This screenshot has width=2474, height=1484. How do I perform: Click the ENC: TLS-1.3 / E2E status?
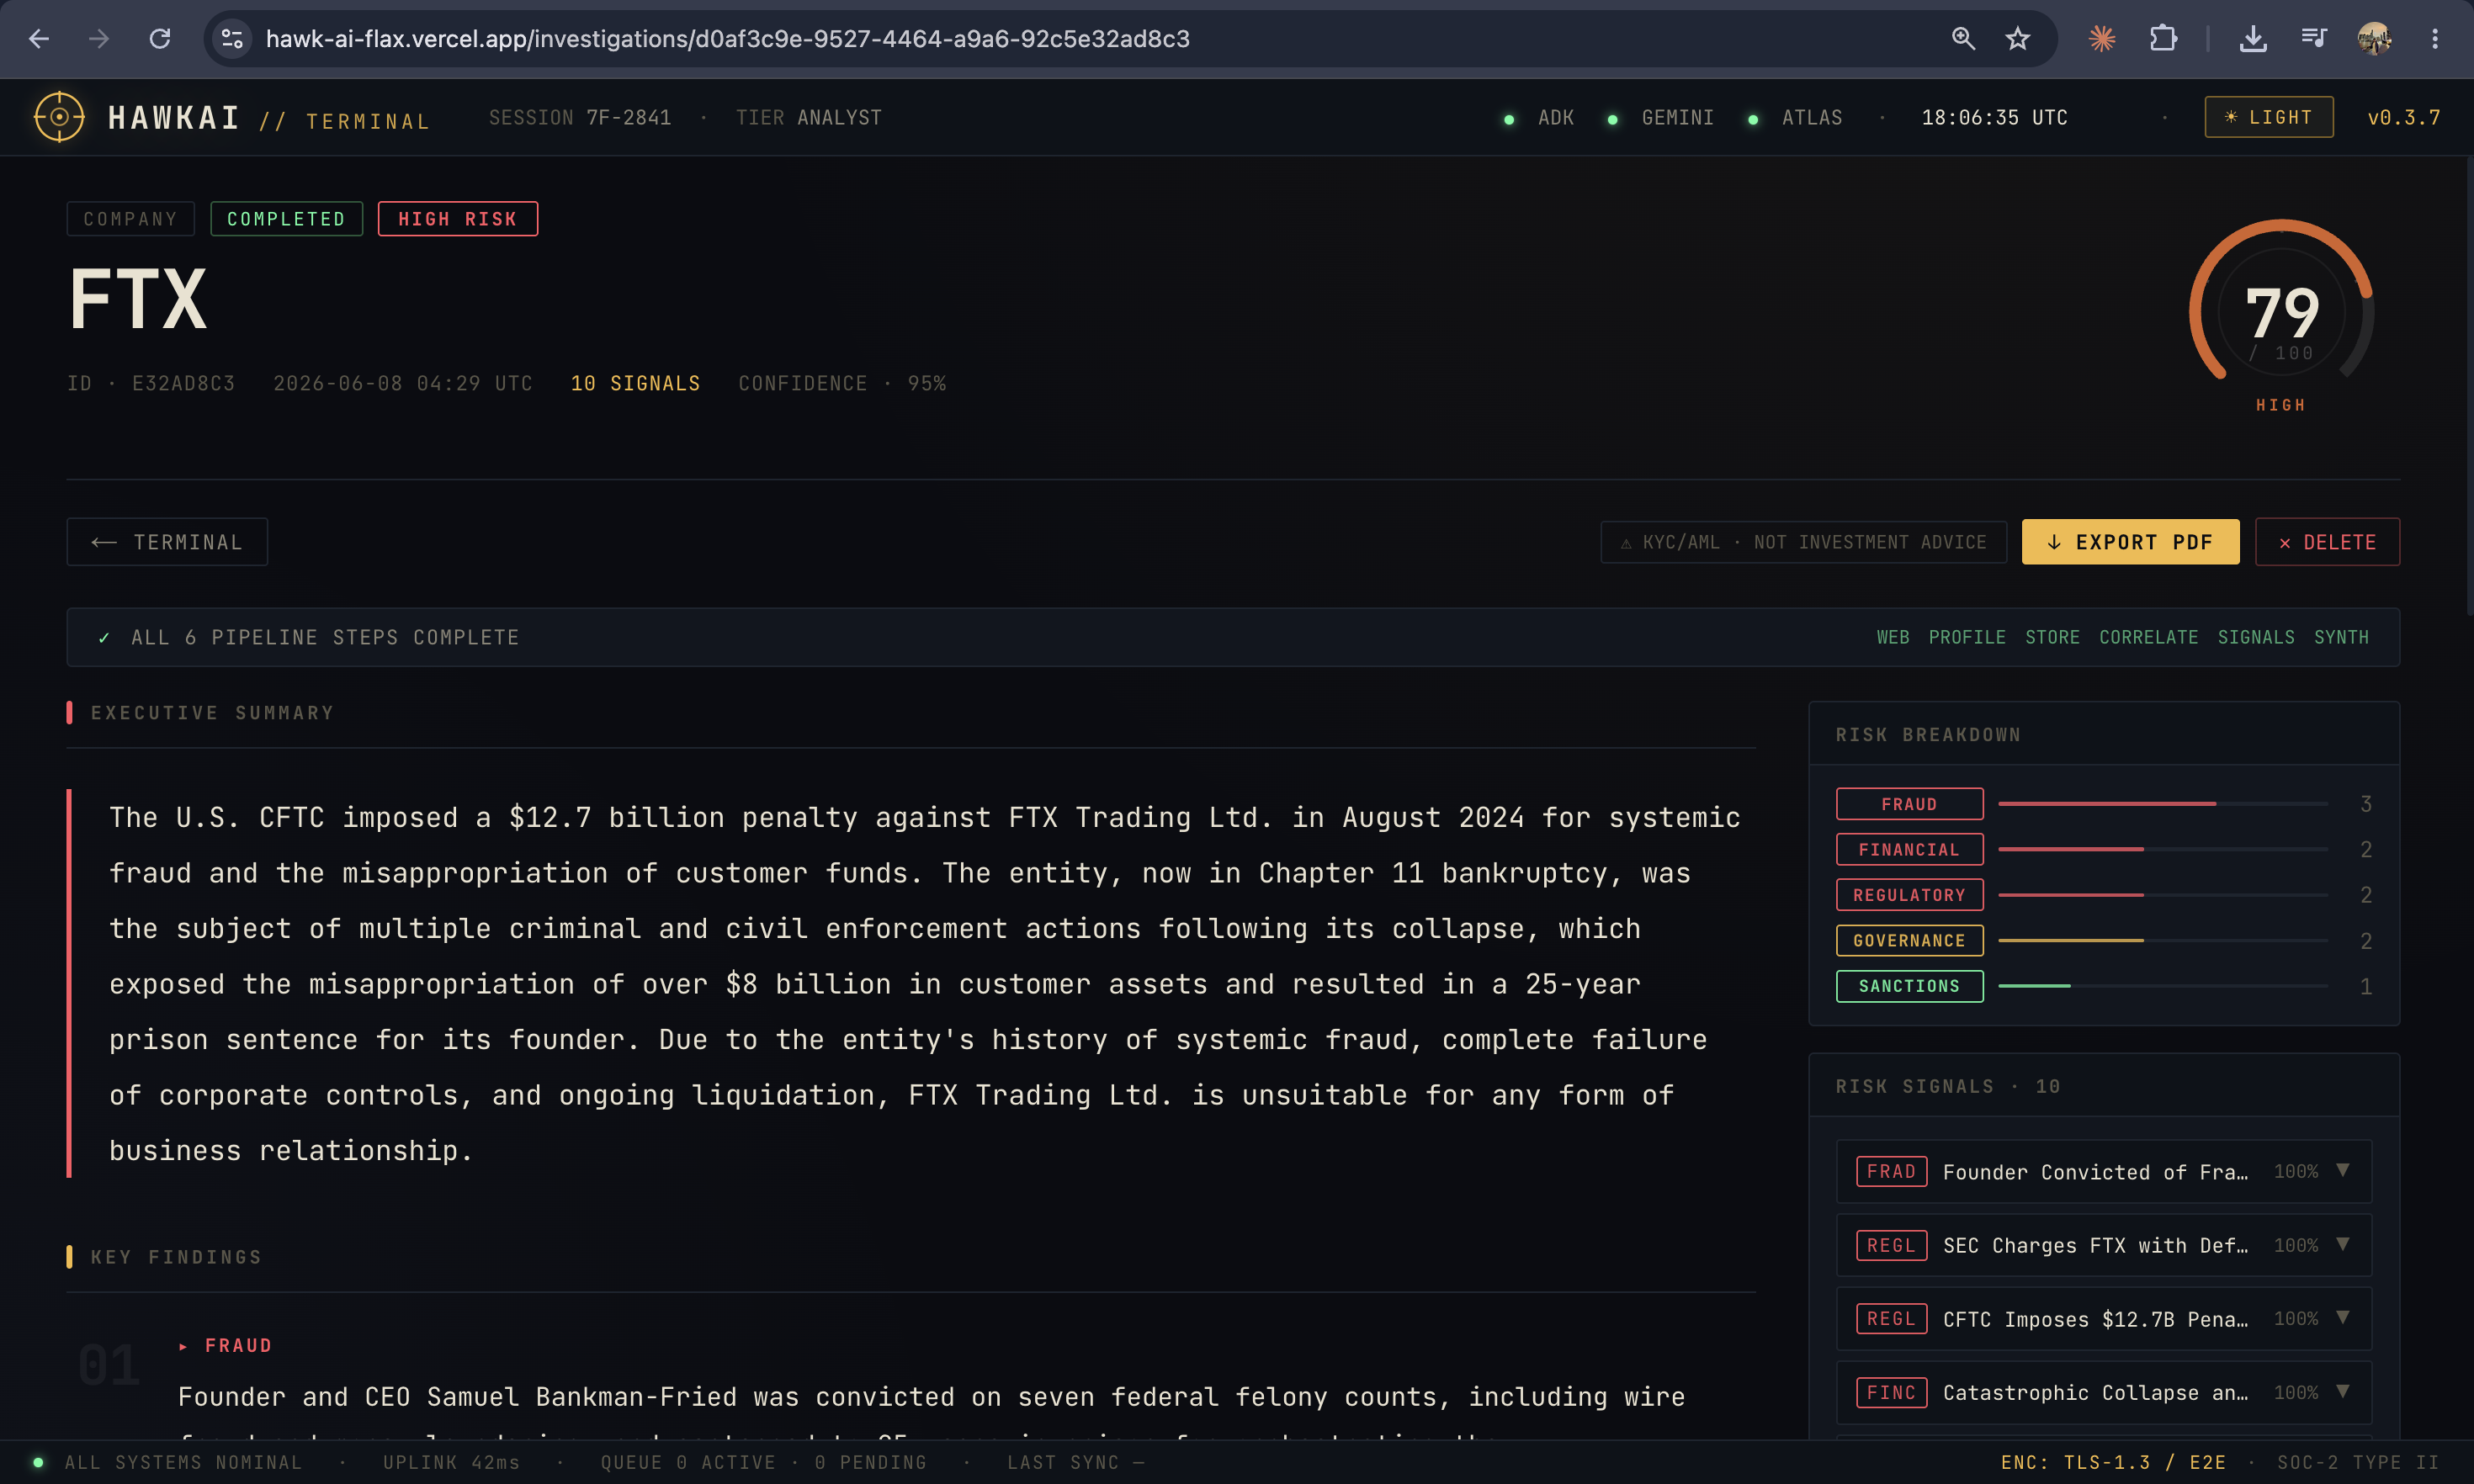2113,1462
